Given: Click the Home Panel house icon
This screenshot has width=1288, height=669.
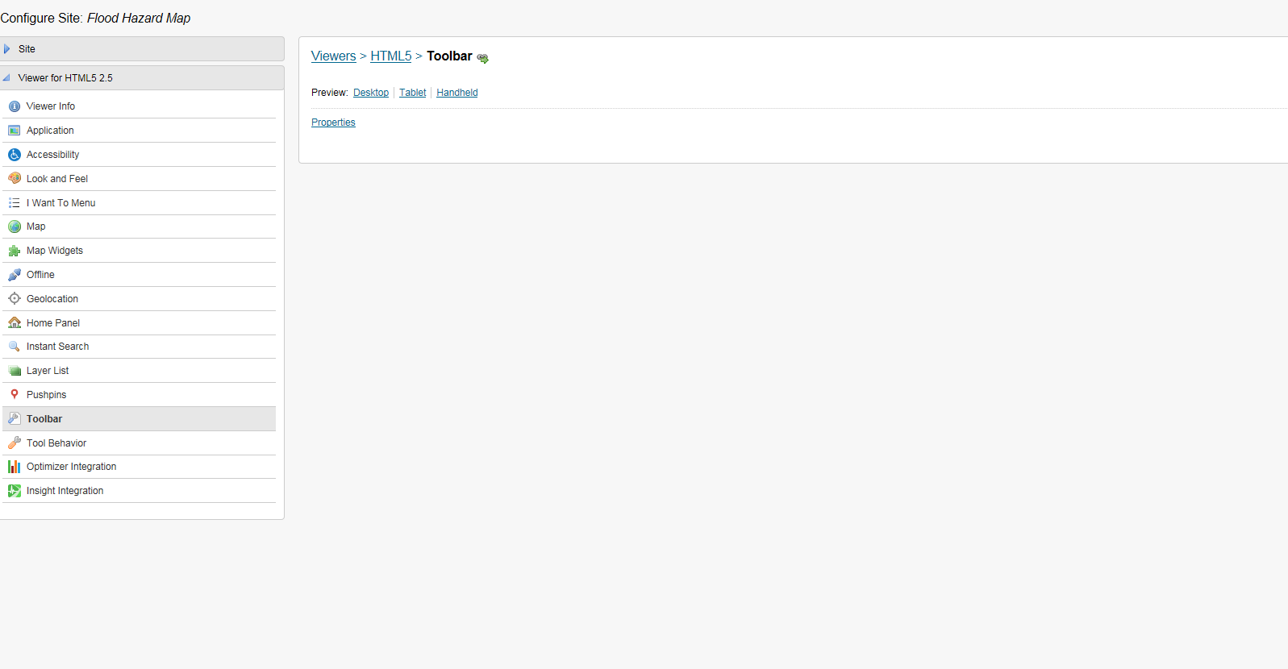Looking at the screenshot, I should pos(15,322).
